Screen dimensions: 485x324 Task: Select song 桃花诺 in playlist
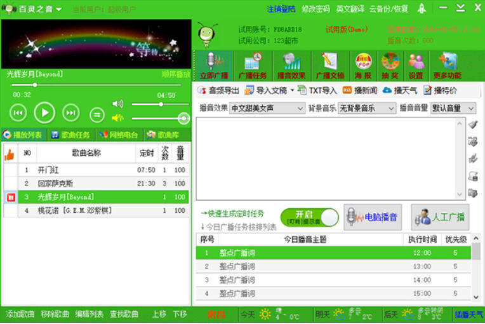coord(96,211)
